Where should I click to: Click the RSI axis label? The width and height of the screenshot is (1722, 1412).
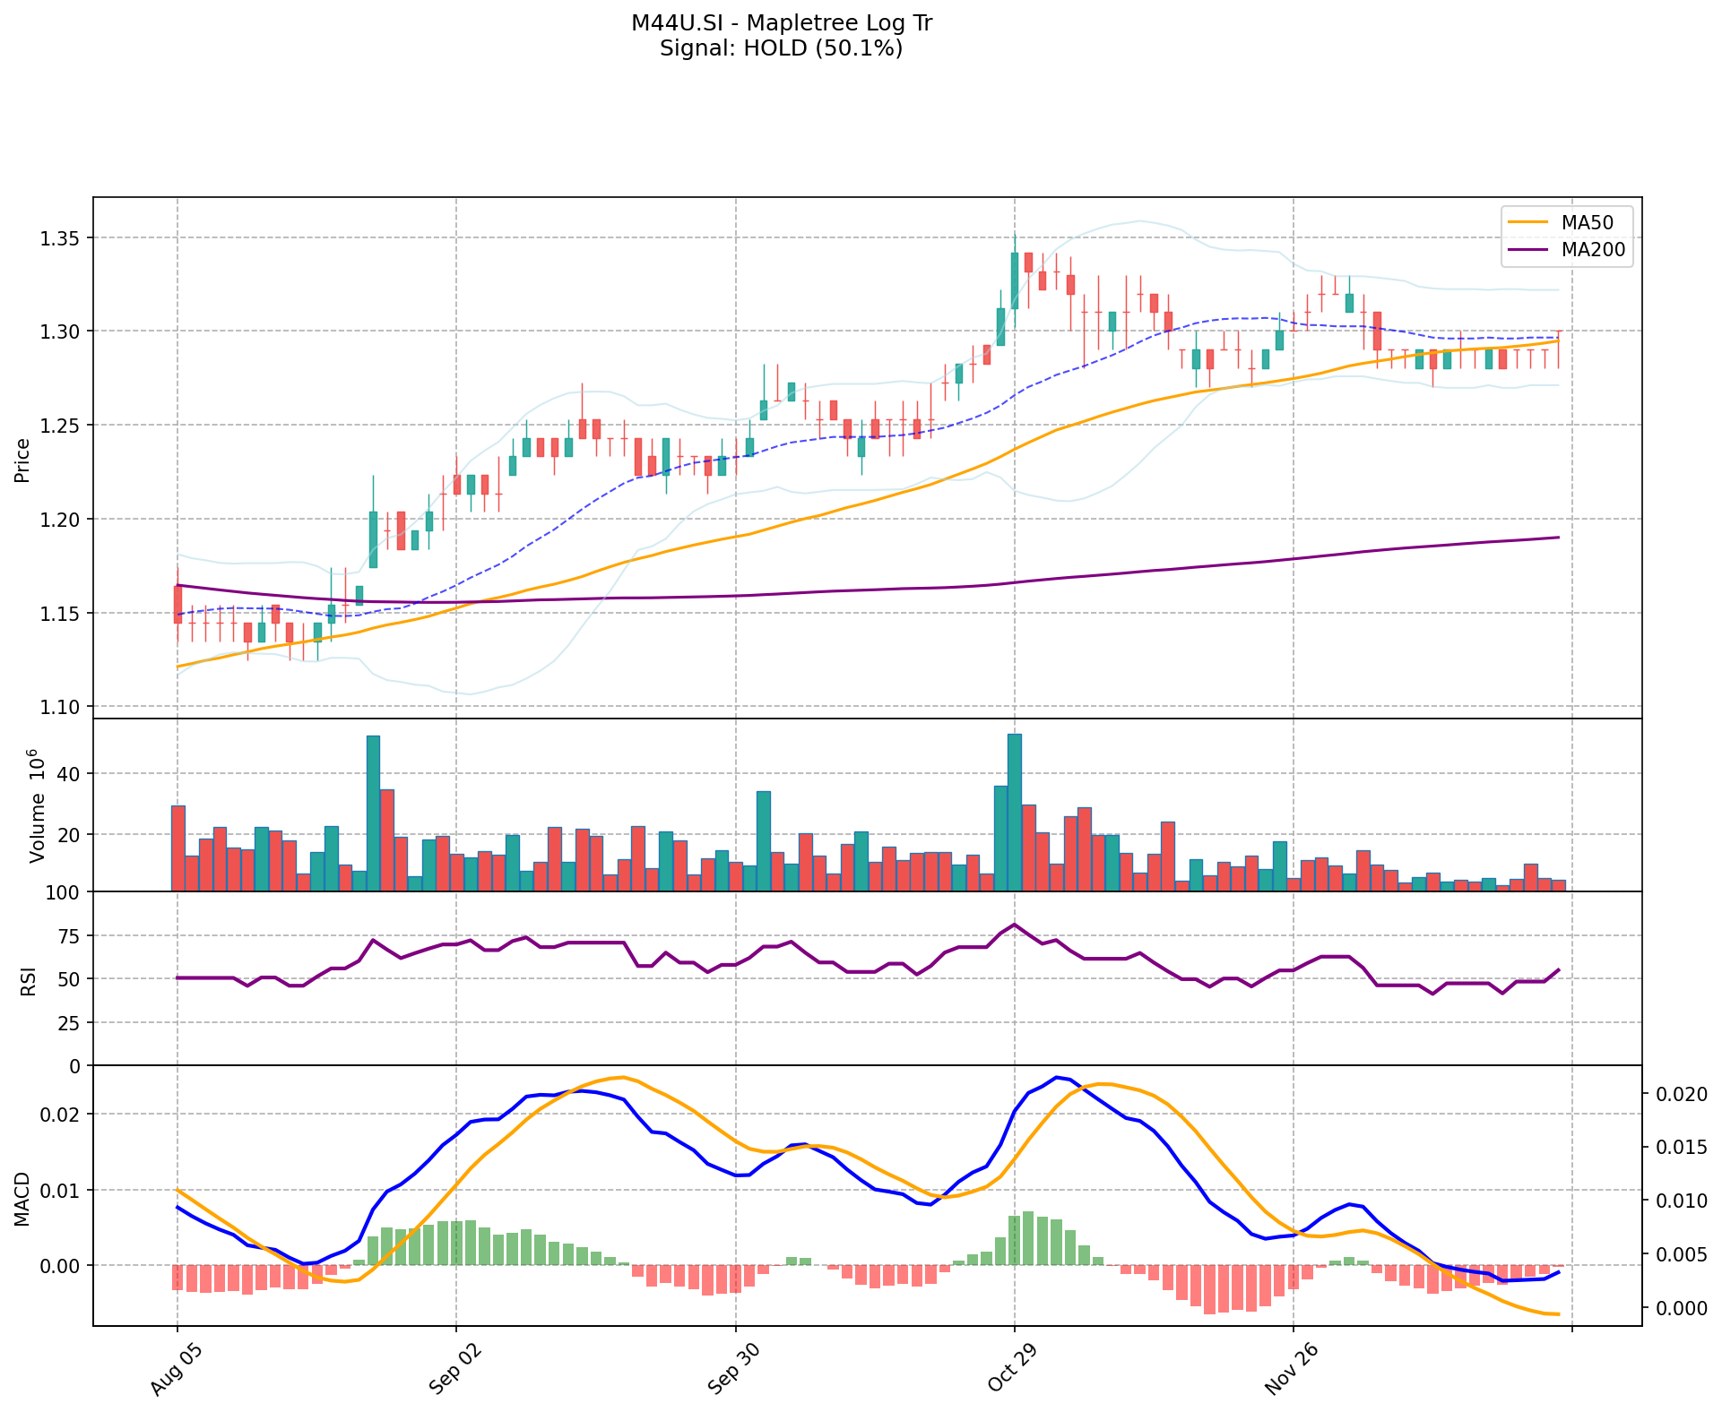[x=30, y=980]
